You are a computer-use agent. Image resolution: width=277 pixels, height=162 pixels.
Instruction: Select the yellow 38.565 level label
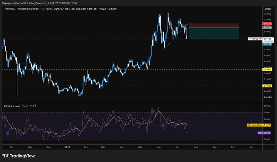(x=267, y=69)
